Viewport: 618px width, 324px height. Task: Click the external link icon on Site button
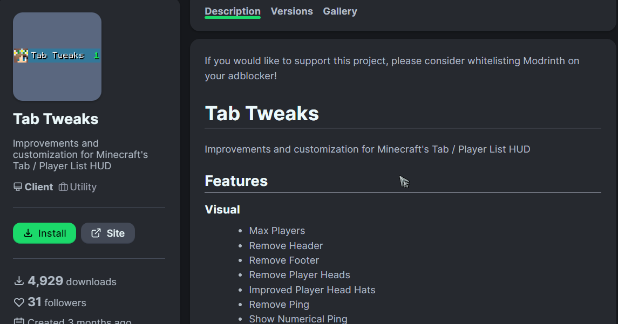(96, 233)
